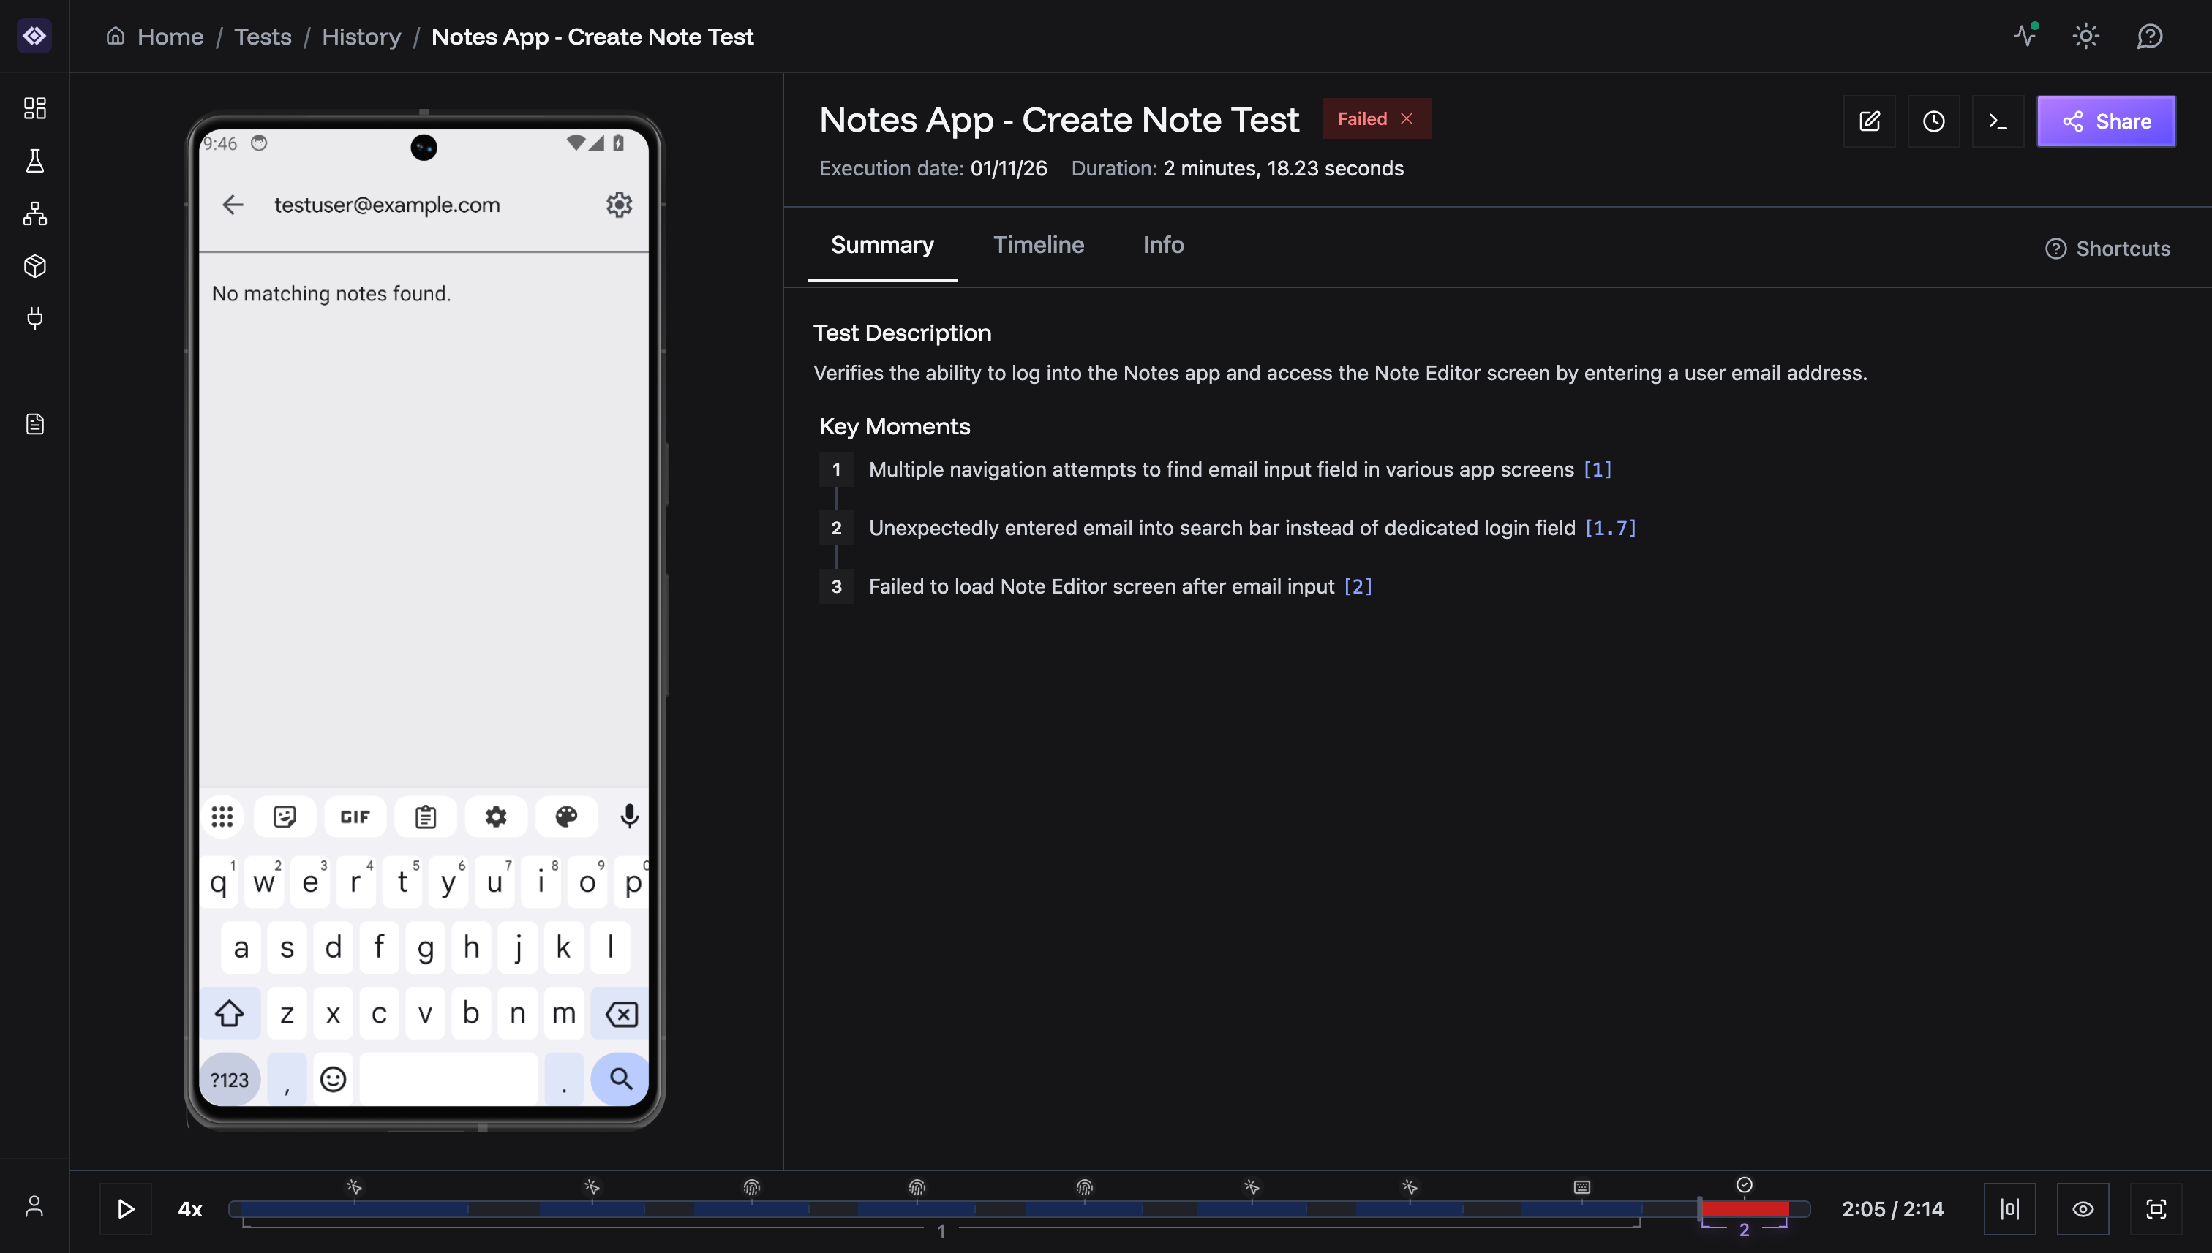
Task: Open the package cube sidebar icon
Action: [34, 266]
